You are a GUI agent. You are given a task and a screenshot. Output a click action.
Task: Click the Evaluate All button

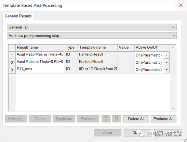[x=163, y=119]
